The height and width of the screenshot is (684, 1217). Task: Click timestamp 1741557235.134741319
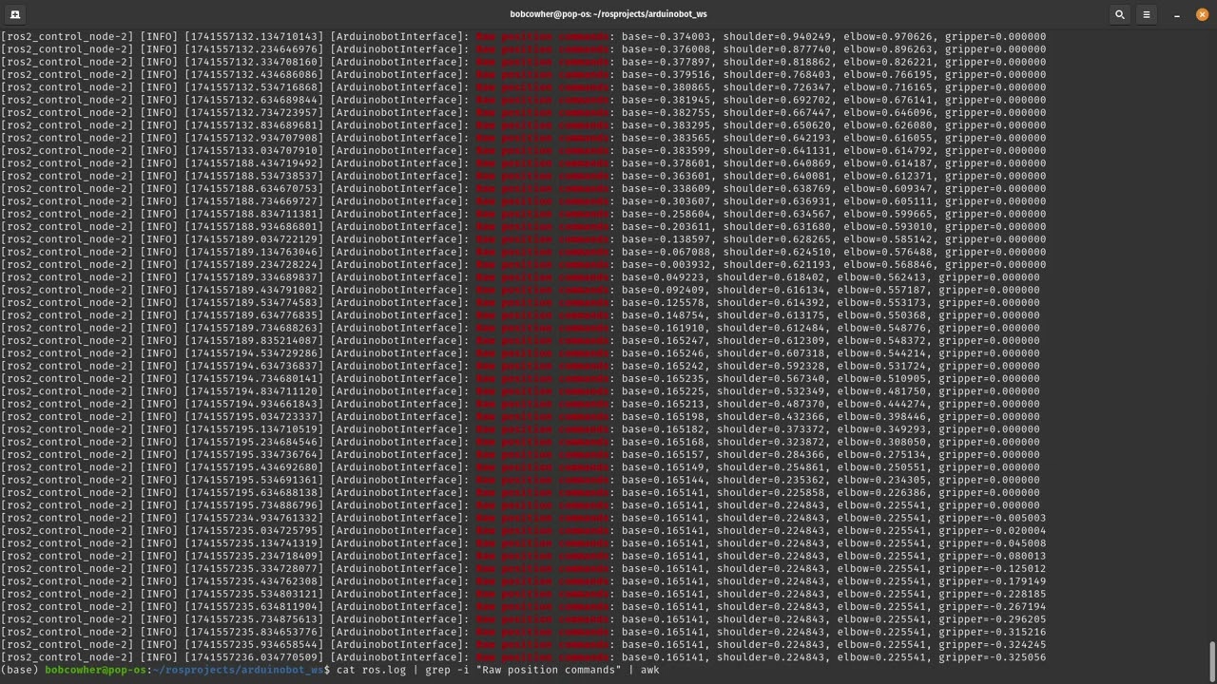tap(254, 543)
